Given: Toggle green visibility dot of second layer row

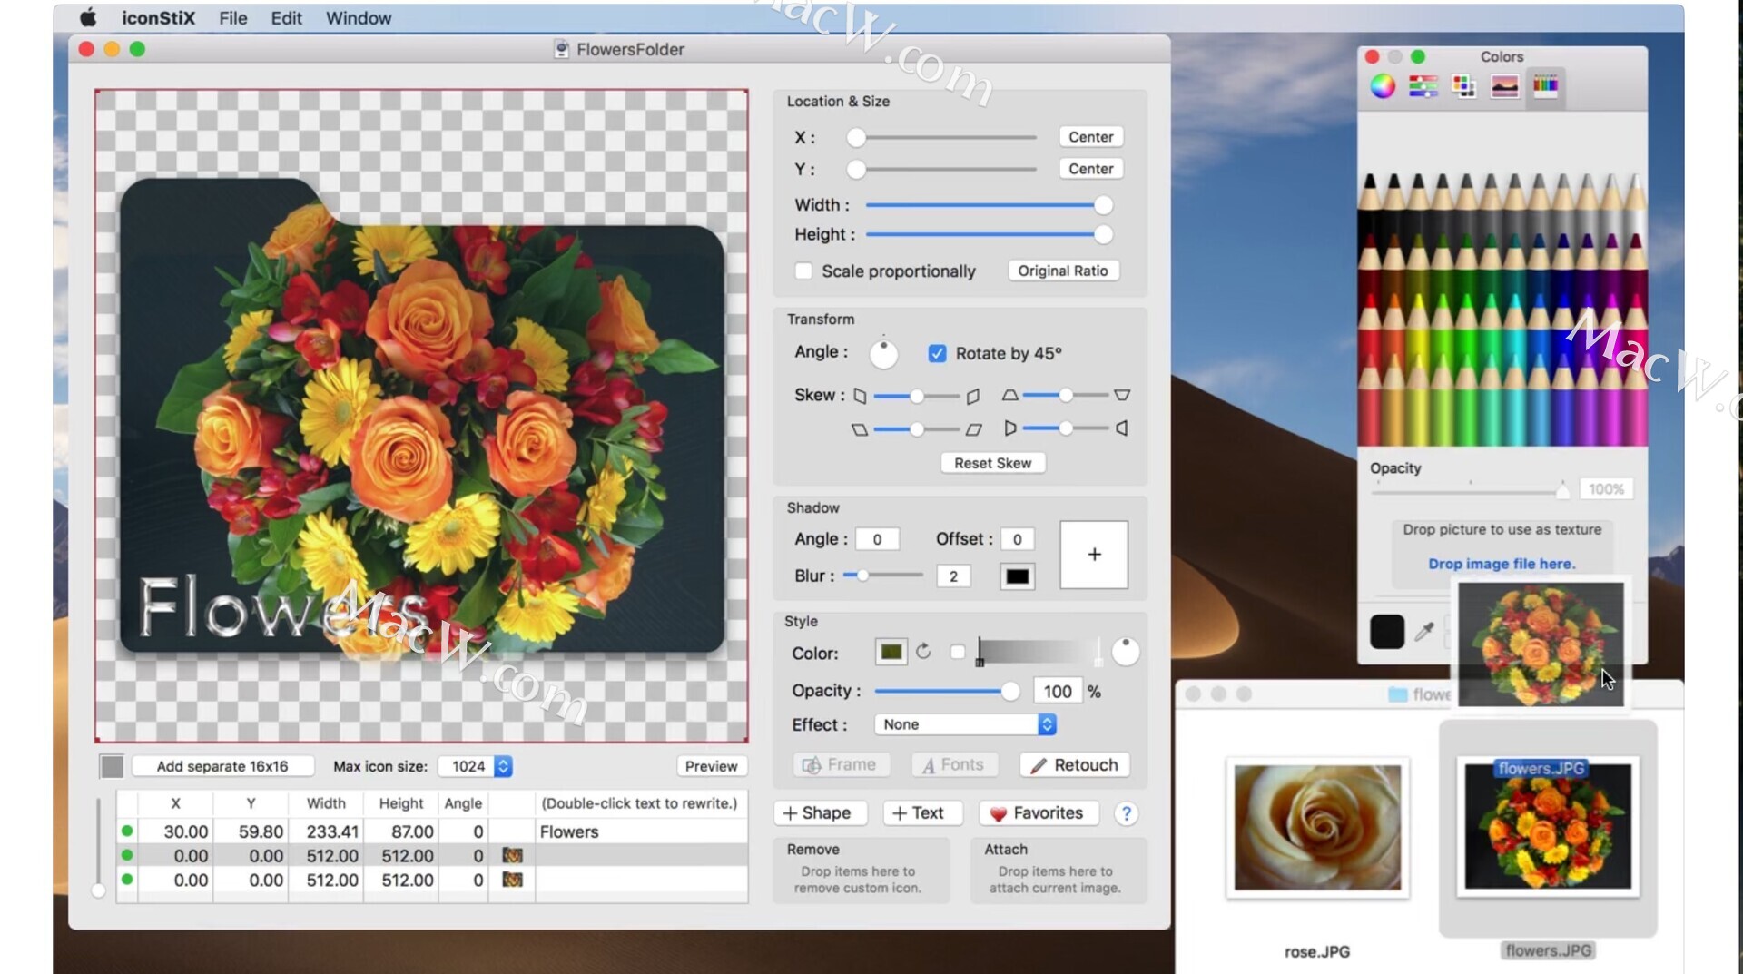Looking at the screenshot, I should point(127,855).
